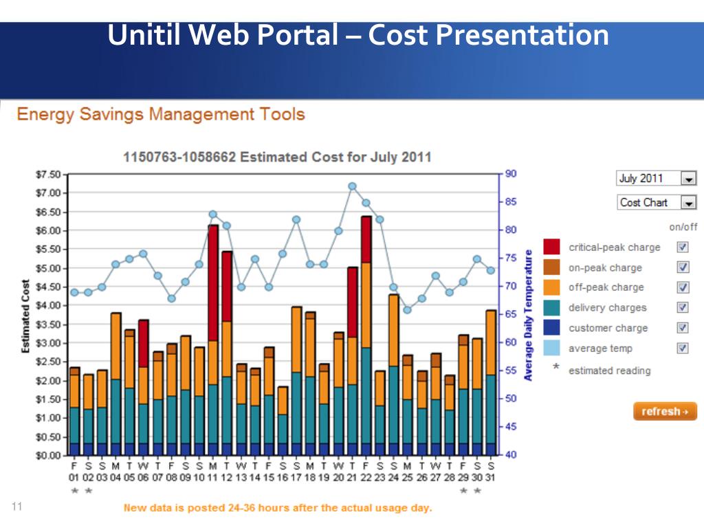Click the estimated reading asterisk under 01
704x528 pixels.
pos(75,491)
